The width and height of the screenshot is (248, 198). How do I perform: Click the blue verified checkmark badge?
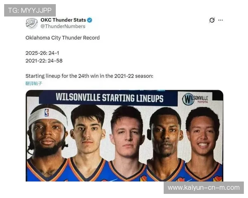pyautogui.click(x=90, y=20)
